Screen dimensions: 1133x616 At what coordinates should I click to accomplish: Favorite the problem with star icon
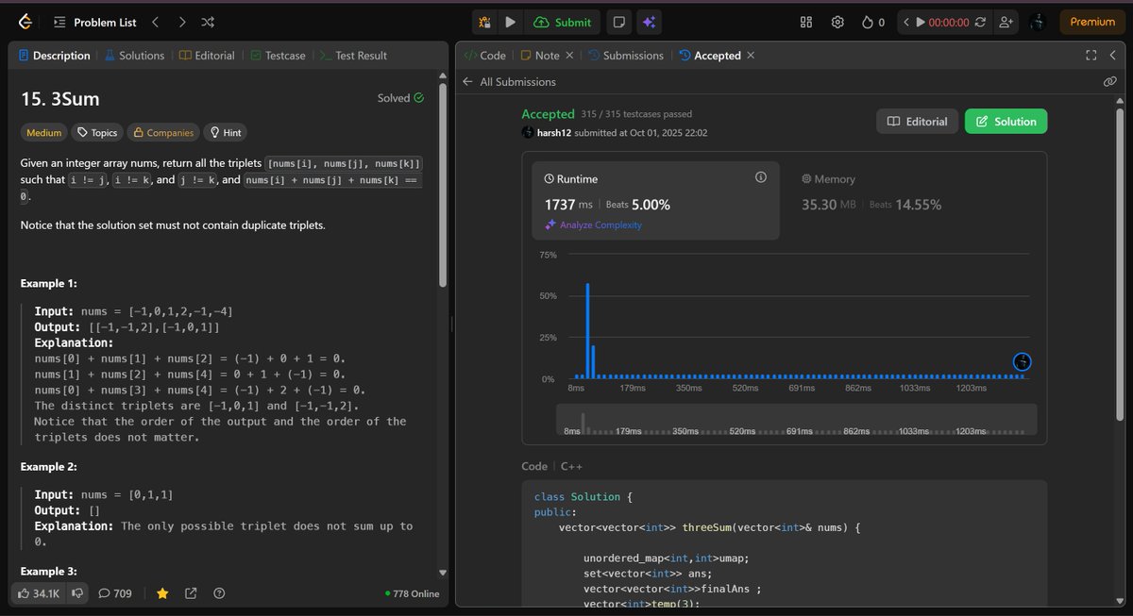point(162,593)
